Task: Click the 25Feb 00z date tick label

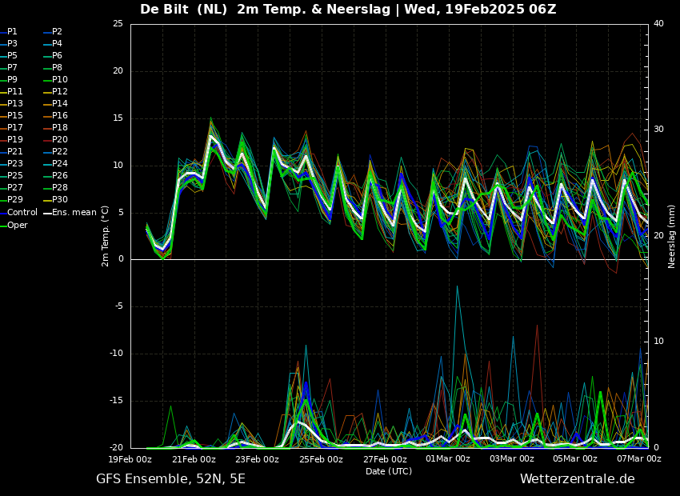Action: click(322, 459)
